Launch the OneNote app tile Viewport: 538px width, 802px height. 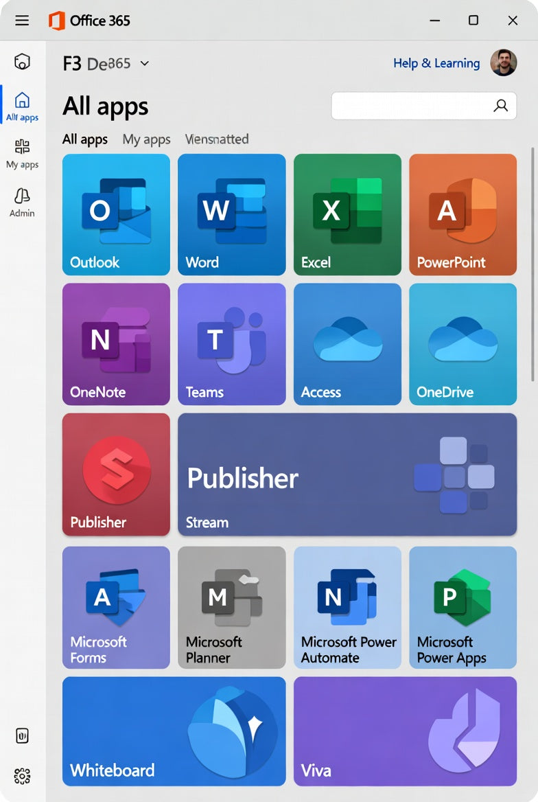[x=116, y=344]
